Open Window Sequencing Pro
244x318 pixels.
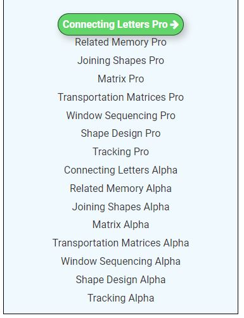(120, 116)
